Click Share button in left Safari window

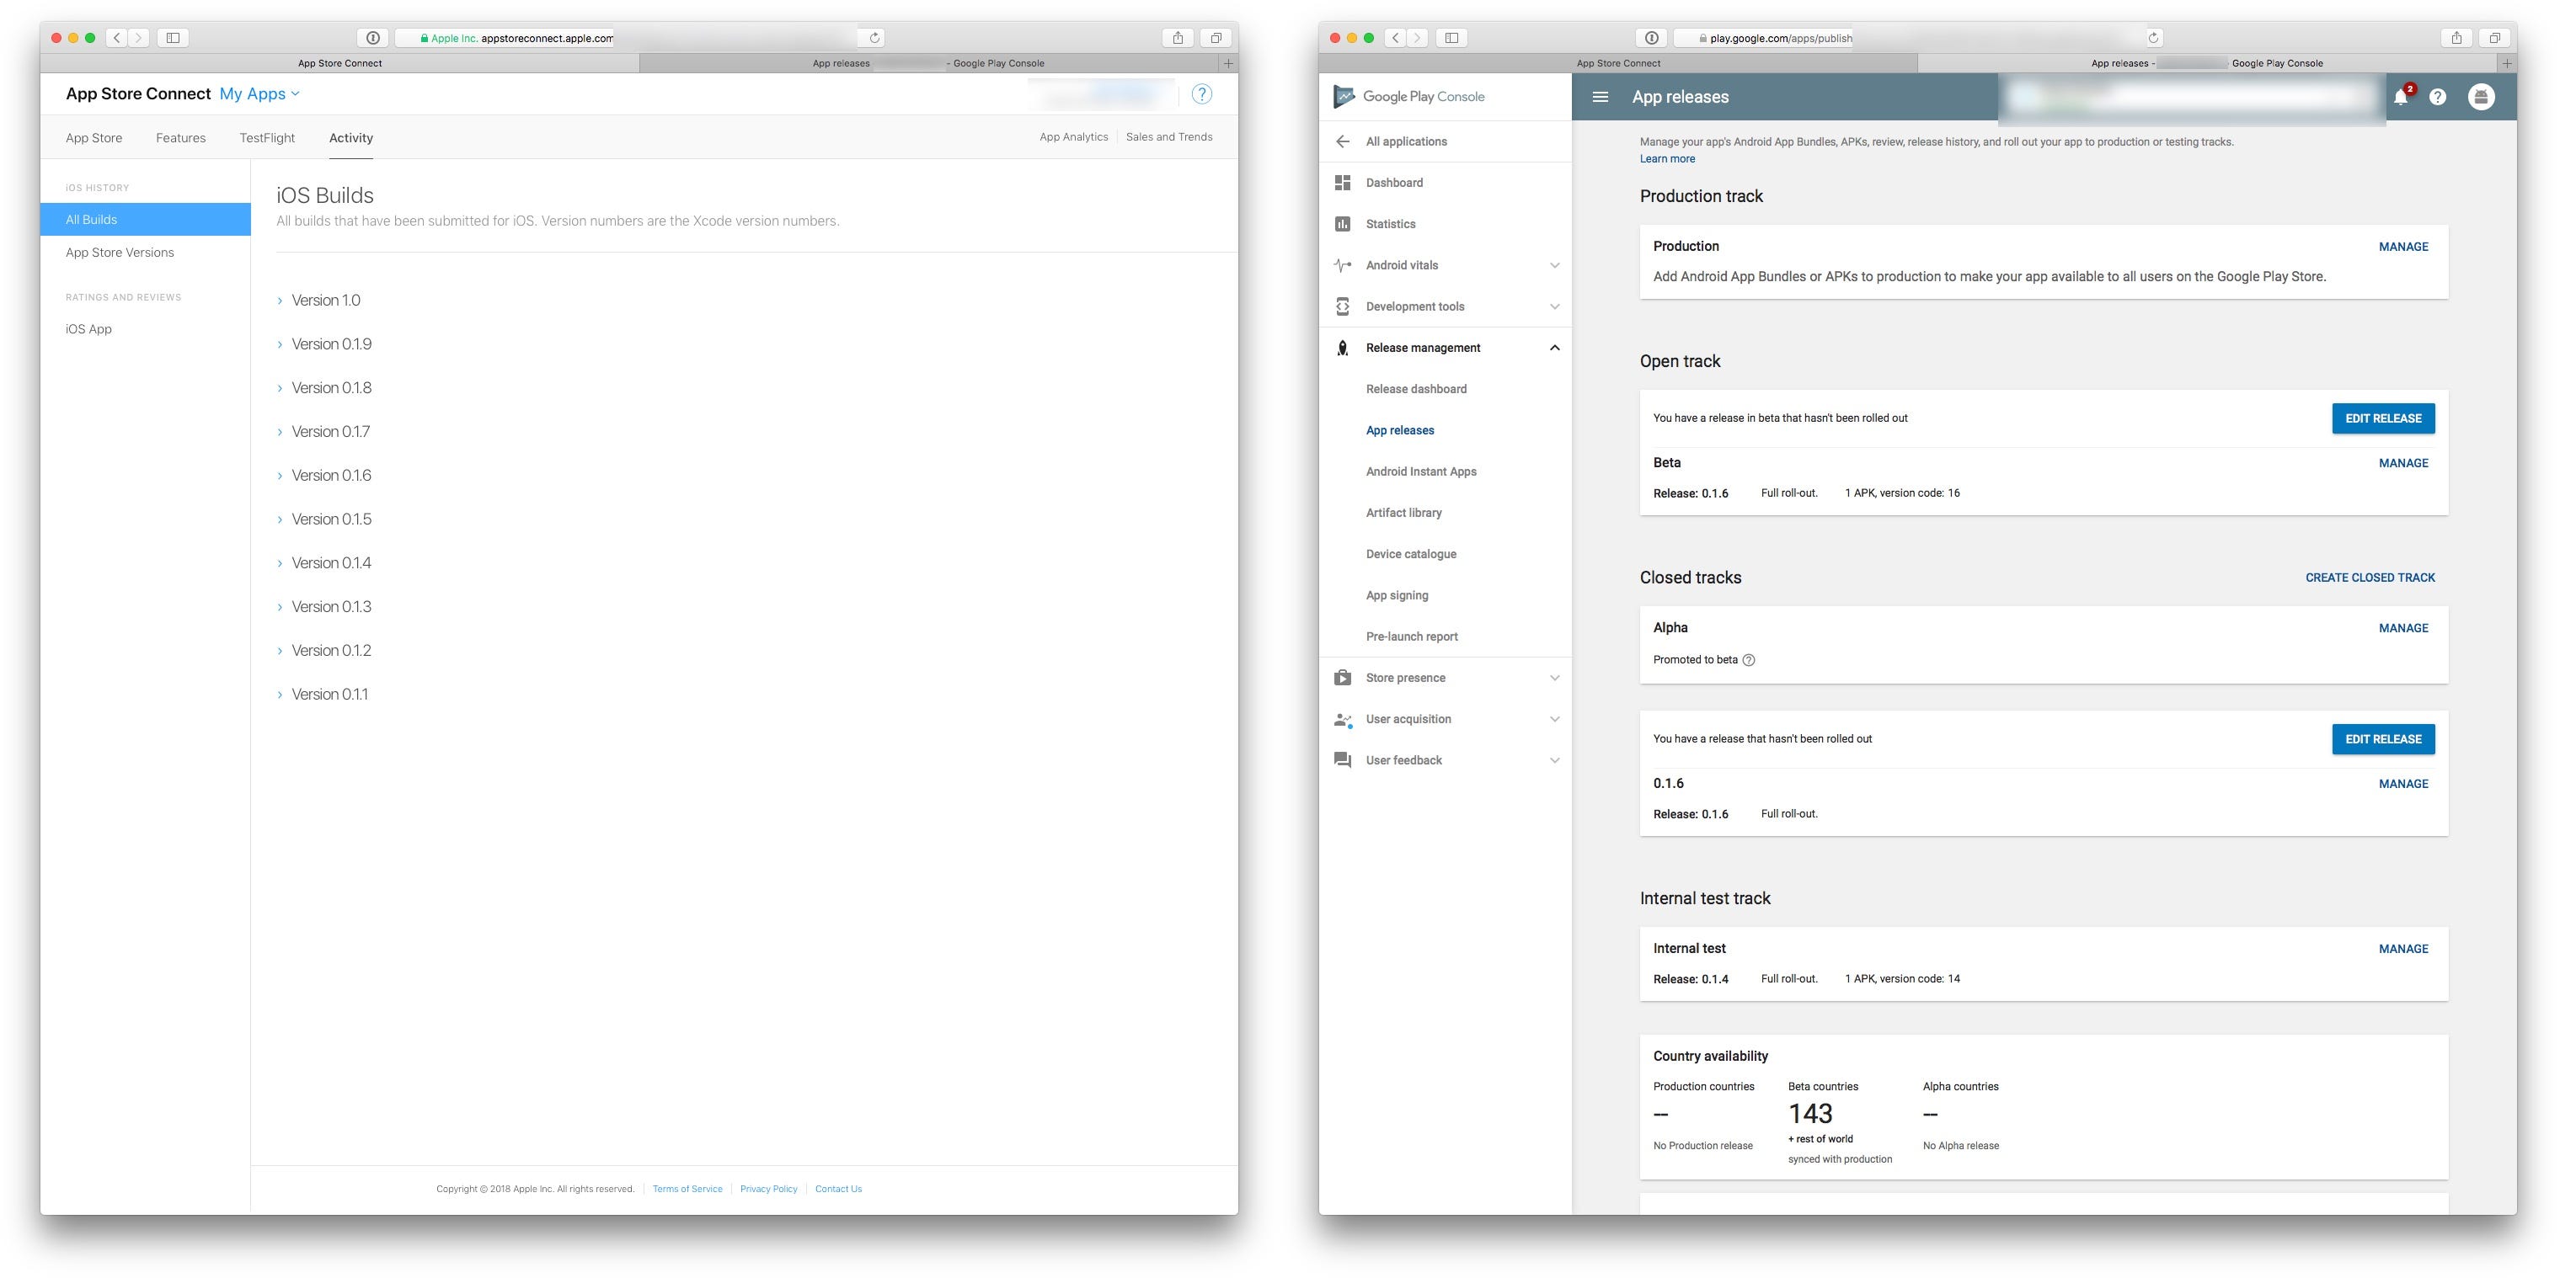pos(1178,38)
